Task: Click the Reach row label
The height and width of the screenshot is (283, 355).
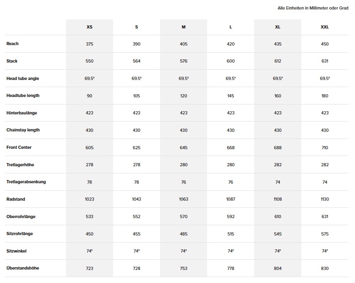Action: (13, 44)
